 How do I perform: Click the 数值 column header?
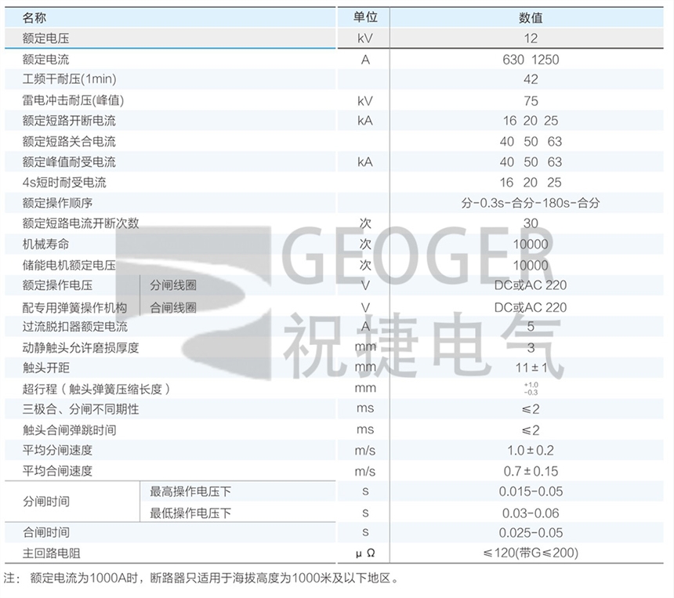(531, 17)
